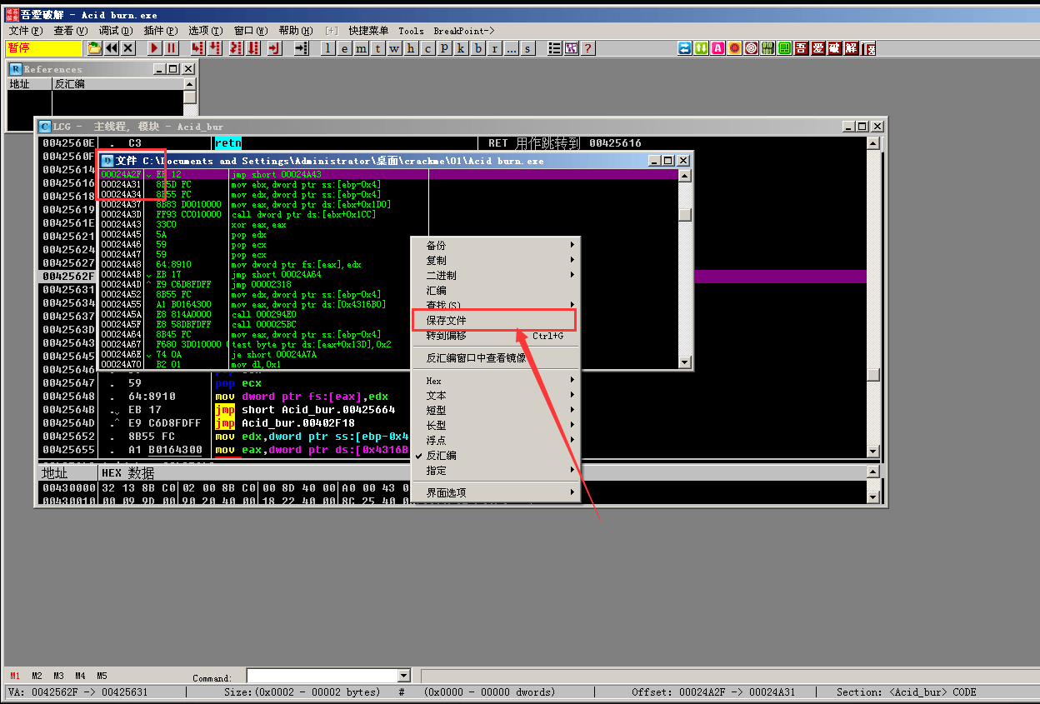Open the 文件(F) menu
Image resolution: width=1040 pixels, height=704 pixels.
coord(25,31)
